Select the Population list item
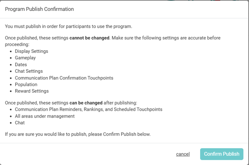Screen dimensions: 249x165 [x=26, y=84]
